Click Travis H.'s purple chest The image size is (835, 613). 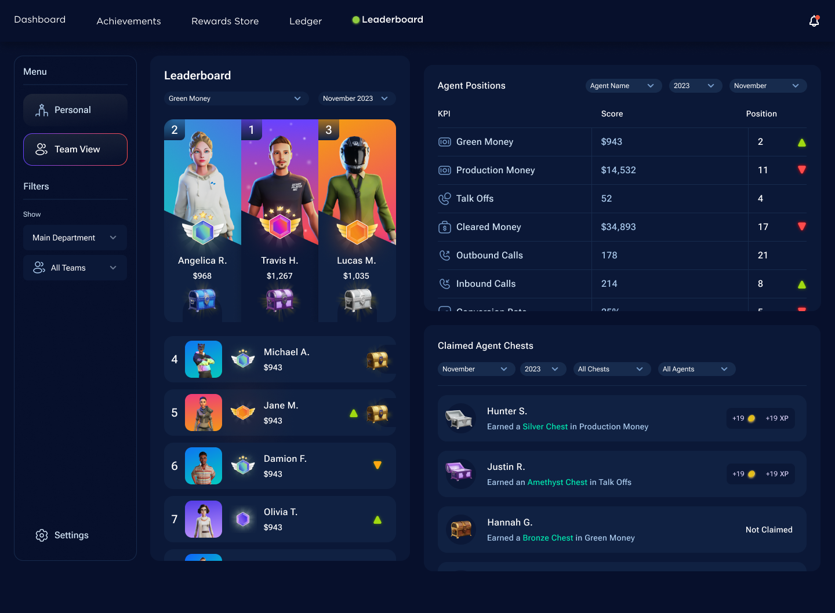pyautogui.click(x=279, y=300)
